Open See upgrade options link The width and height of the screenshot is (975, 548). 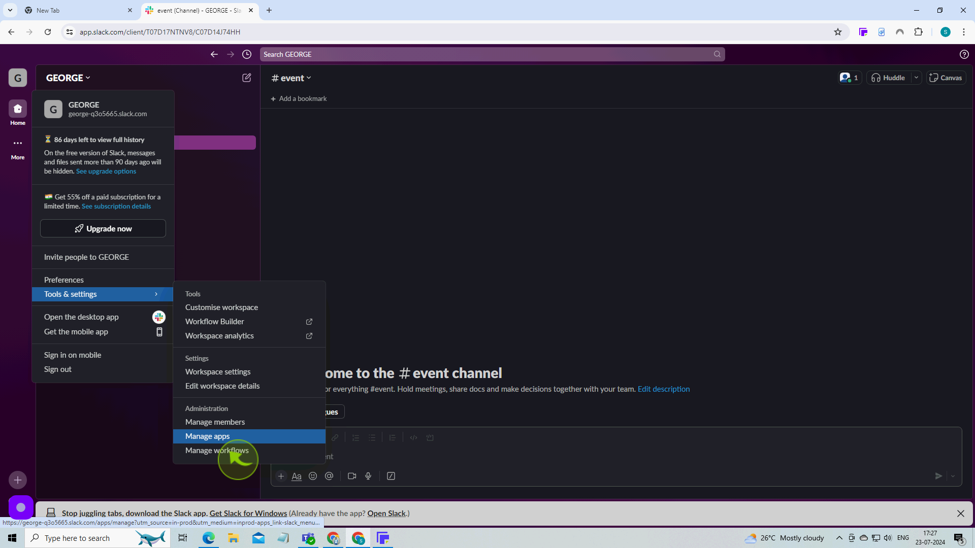pos(106,172)
